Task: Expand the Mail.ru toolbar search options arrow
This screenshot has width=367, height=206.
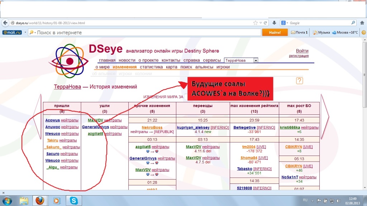Action: coord(25,32)
